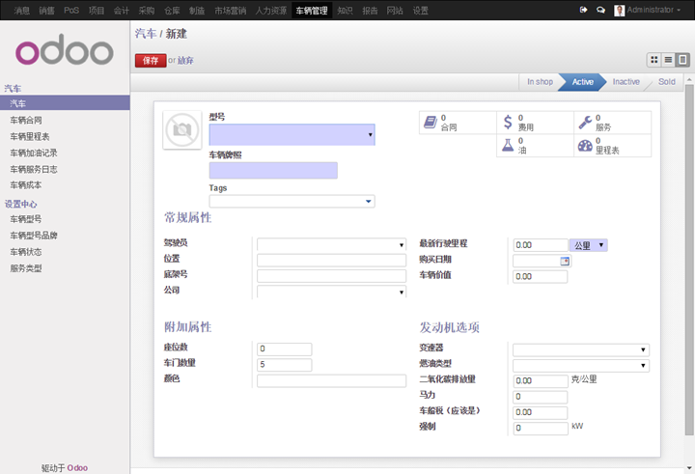Open the 变速器 transmission dropdown

(x=581, y=349)
